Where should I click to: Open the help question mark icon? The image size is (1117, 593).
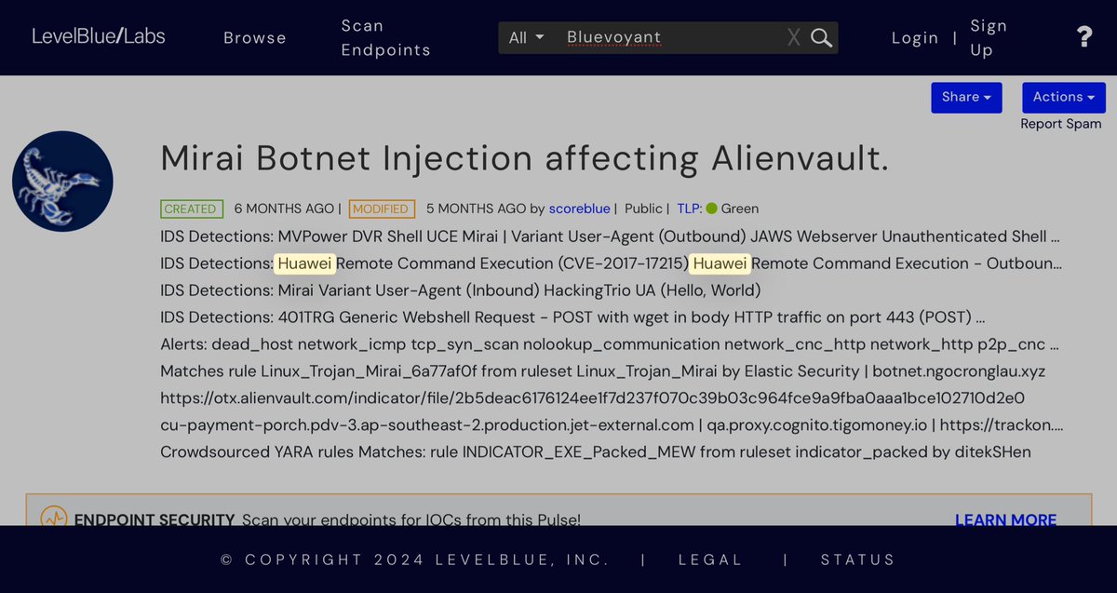(1084, 37)
